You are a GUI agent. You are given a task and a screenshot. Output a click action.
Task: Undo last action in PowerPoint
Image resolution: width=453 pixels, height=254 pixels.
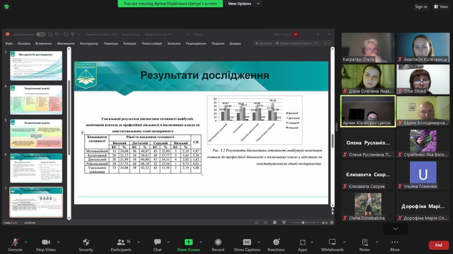(57, 34)
